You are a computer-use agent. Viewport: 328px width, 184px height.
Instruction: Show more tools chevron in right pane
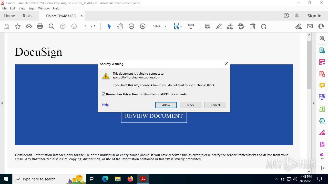point(322,159)
